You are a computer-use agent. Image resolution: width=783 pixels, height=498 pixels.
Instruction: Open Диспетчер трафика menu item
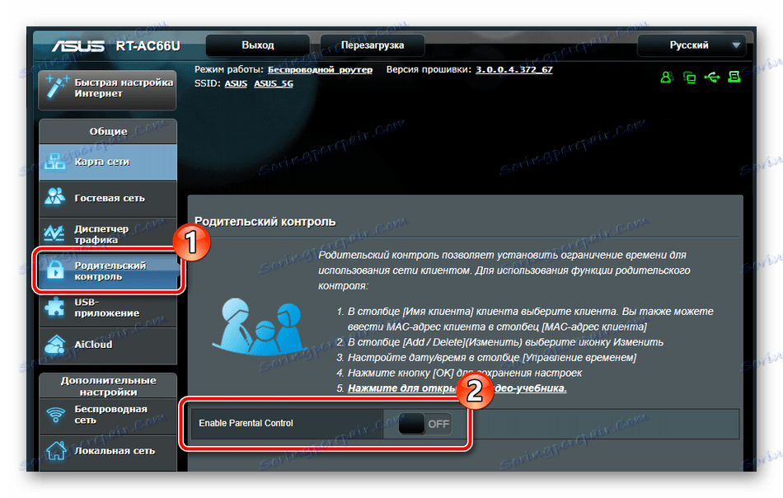click(108, 234)
